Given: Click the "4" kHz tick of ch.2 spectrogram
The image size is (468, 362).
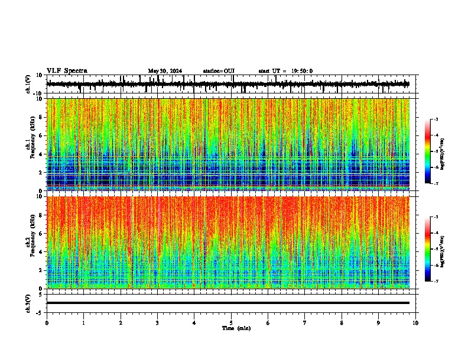Looking at the screenshot, I should [x=41, y=252].
